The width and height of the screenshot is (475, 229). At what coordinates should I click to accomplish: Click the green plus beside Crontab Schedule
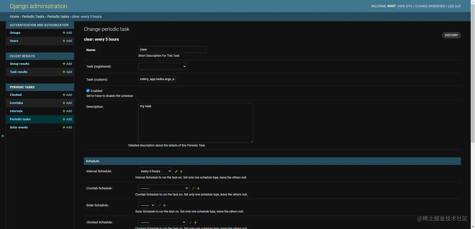[198, 188]
